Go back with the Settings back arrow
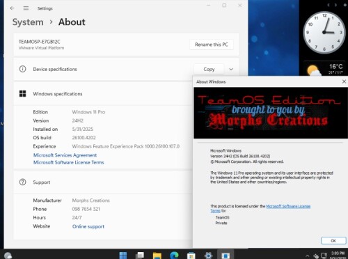Screen dimensions: 348x259 (x=12, y=8)
